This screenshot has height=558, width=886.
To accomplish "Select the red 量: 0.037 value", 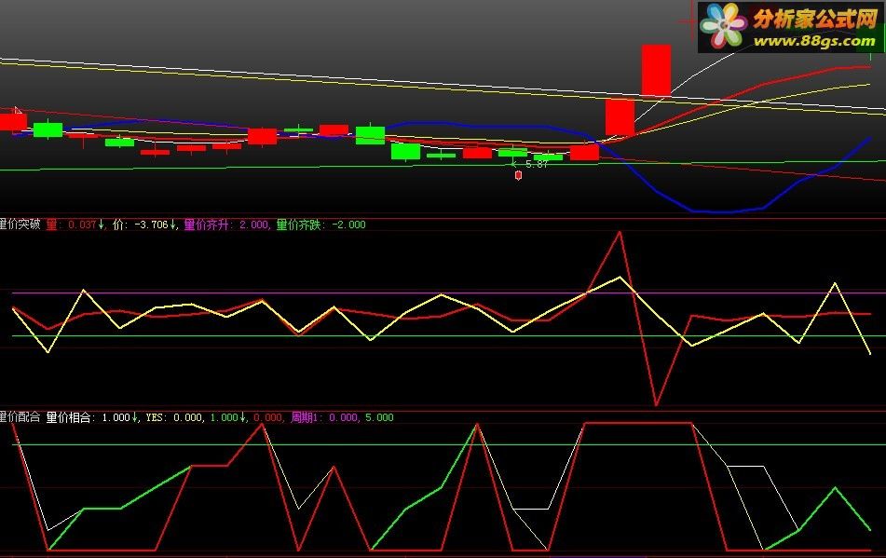I will coord(75,225).
